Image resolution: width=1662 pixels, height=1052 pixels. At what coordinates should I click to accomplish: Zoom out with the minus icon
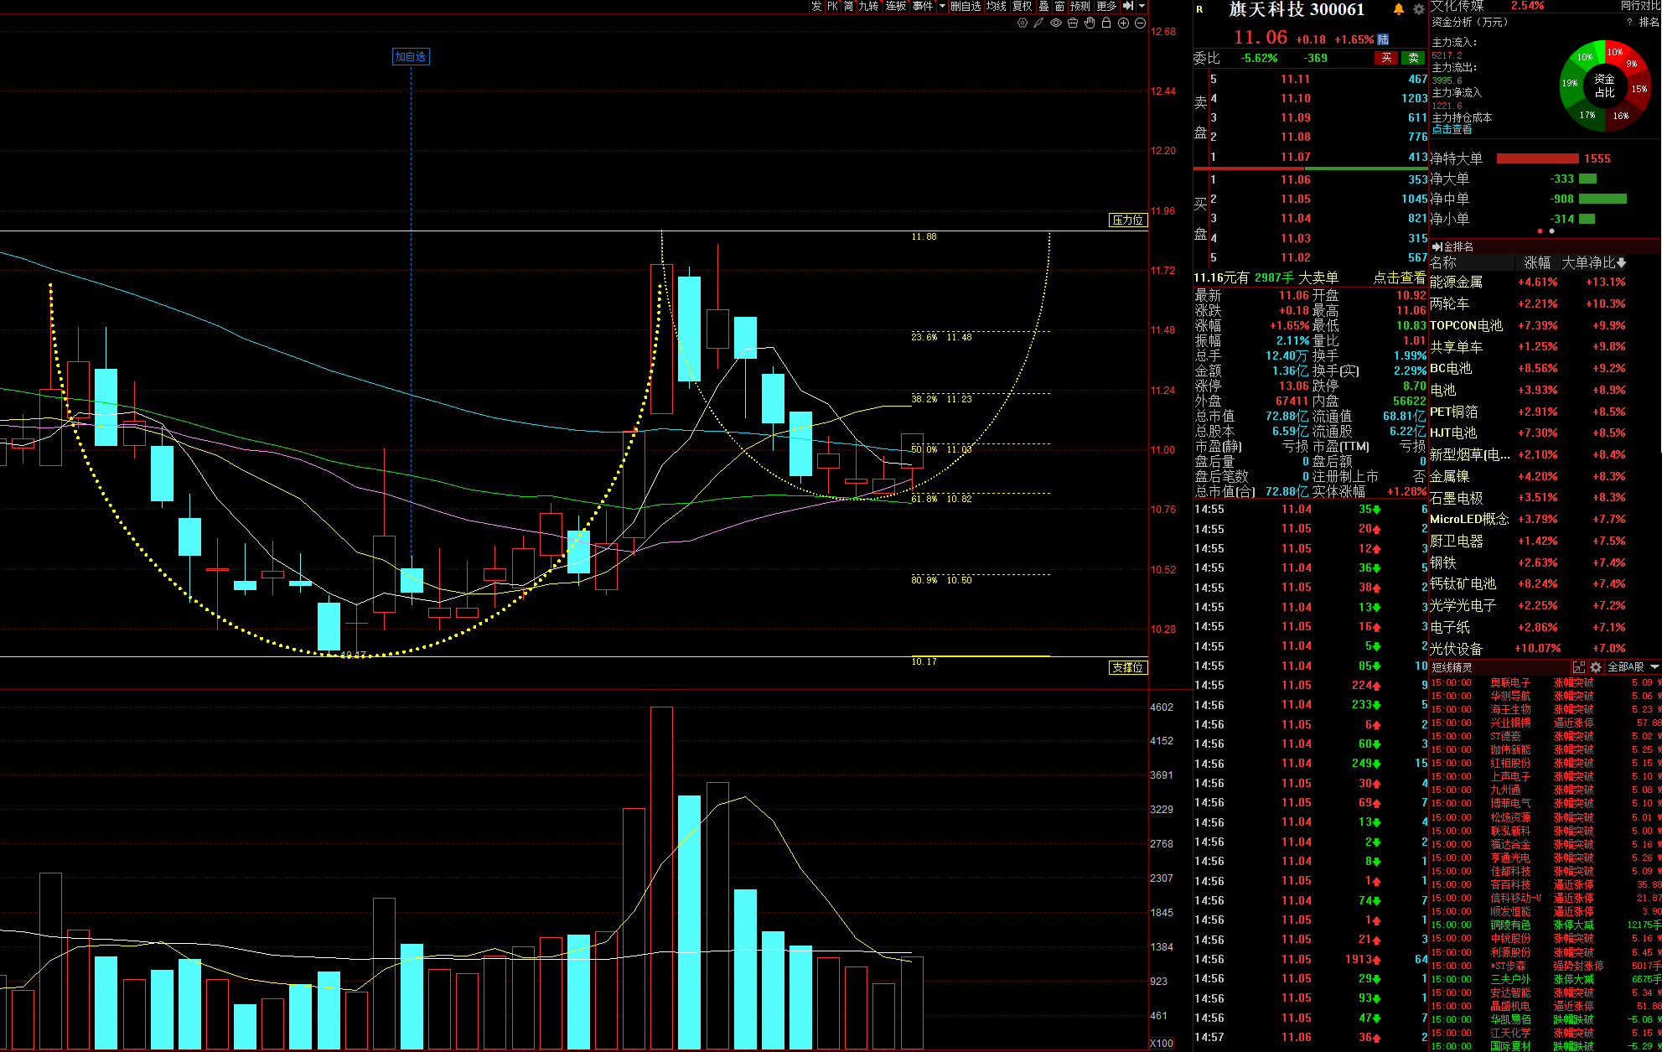click(x=1140, y=23)
